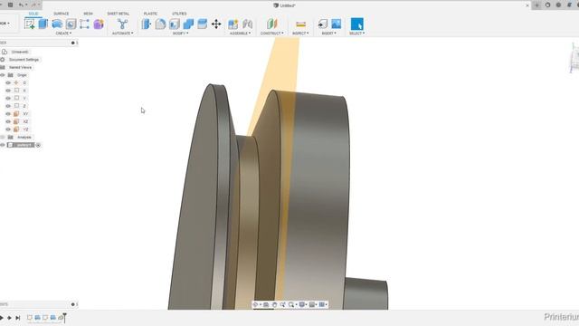
Task: Click the purple Derive create icon
Action: pos(99,24)
